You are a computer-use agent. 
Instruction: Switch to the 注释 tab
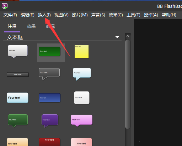pyautogui.click(x=12, y=26)
